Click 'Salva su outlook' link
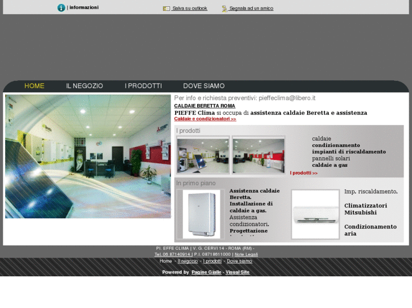The image size is (412, 308). point(190,8)
